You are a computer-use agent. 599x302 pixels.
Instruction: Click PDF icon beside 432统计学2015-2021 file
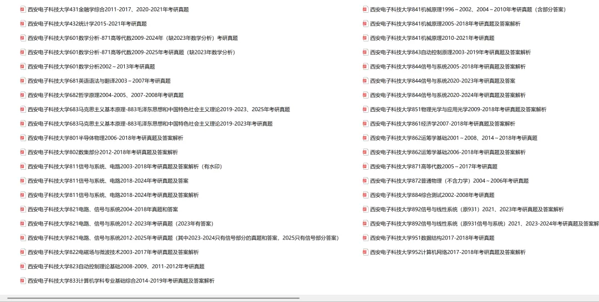23,24
